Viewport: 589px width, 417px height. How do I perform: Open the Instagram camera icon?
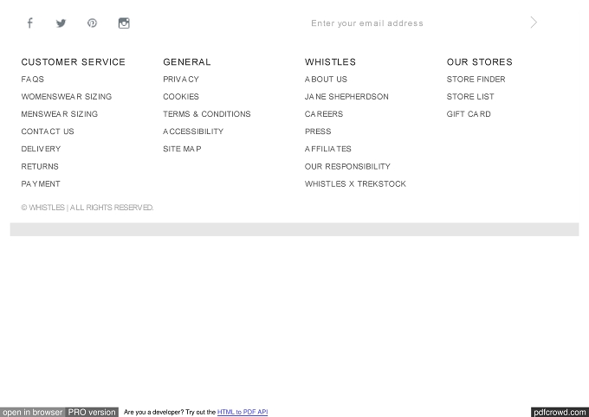[x=124, y=23]
